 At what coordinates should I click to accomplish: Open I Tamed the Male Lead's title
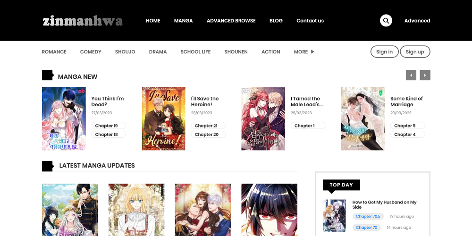[306, 101]
